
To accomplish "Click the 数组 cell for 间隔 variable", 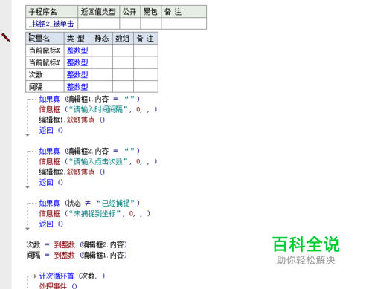I will pyautogui.click(x=123, y=87).
